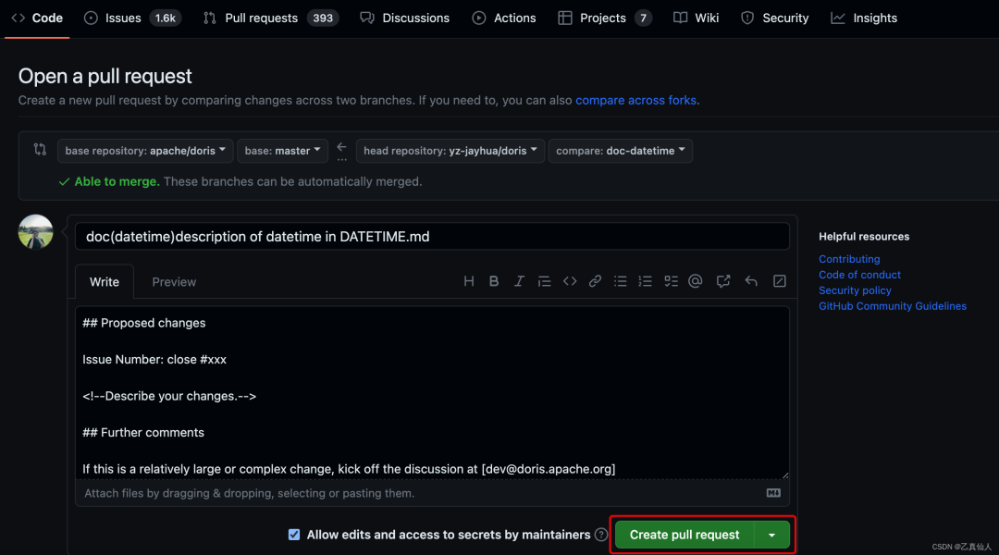Add a link with the chain icon
The image size is (999, 555).
click(x=595, y=281)
